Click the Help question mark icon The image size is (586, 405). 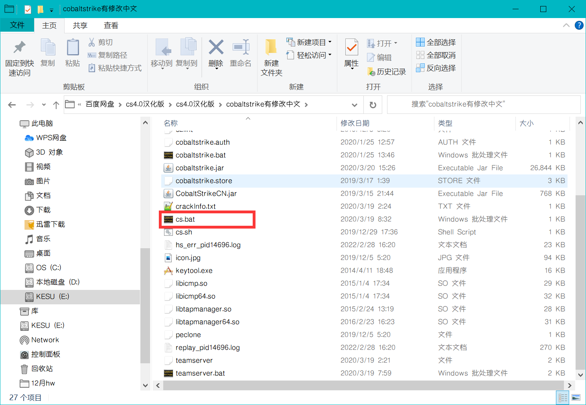coord(579,25)
